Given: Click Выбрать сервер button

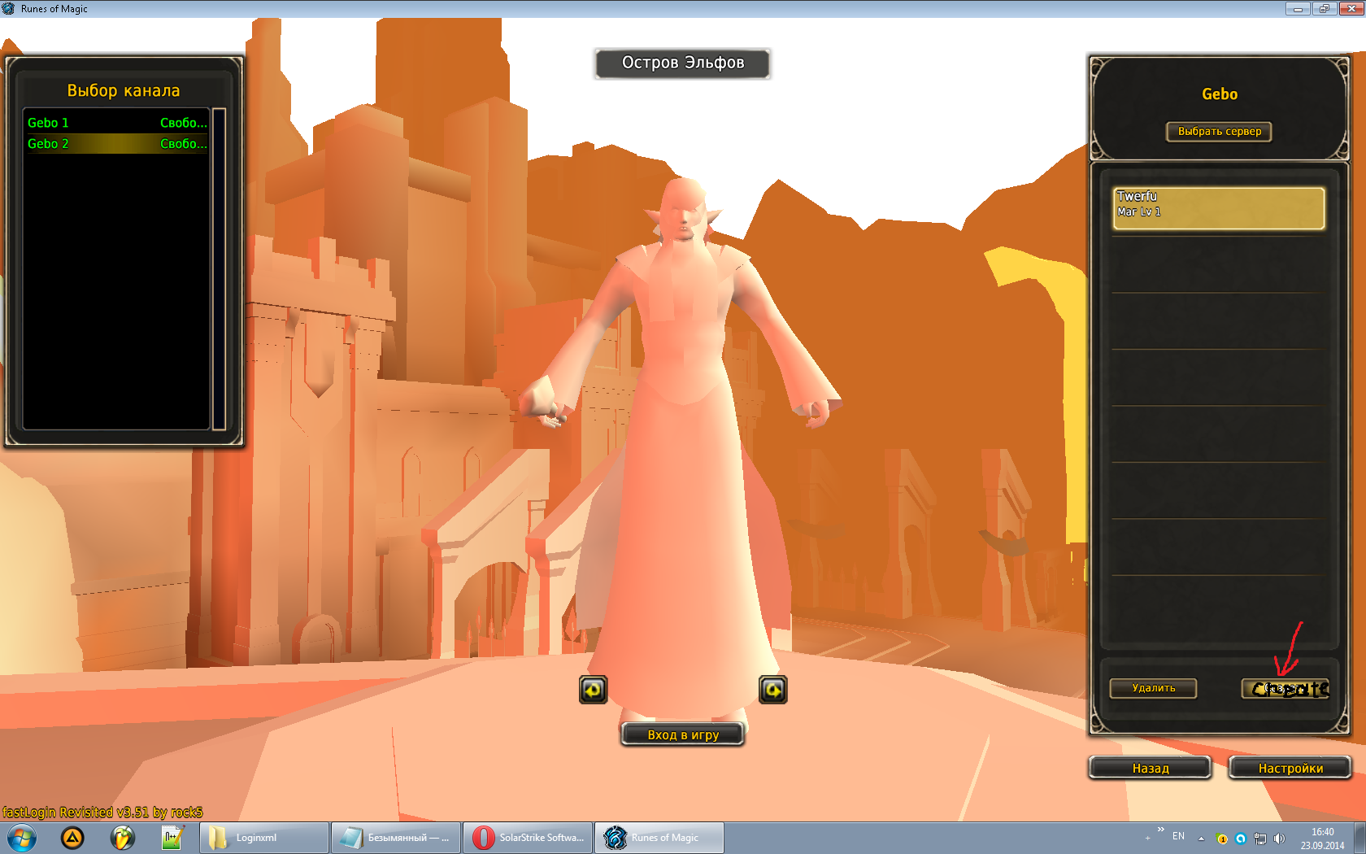Looking at the screenshot, I should [1219, 132].
